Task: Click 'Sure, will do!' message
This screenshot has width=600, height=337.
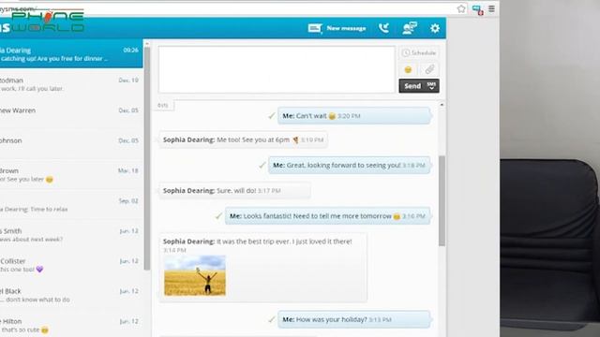Action: 234,190
